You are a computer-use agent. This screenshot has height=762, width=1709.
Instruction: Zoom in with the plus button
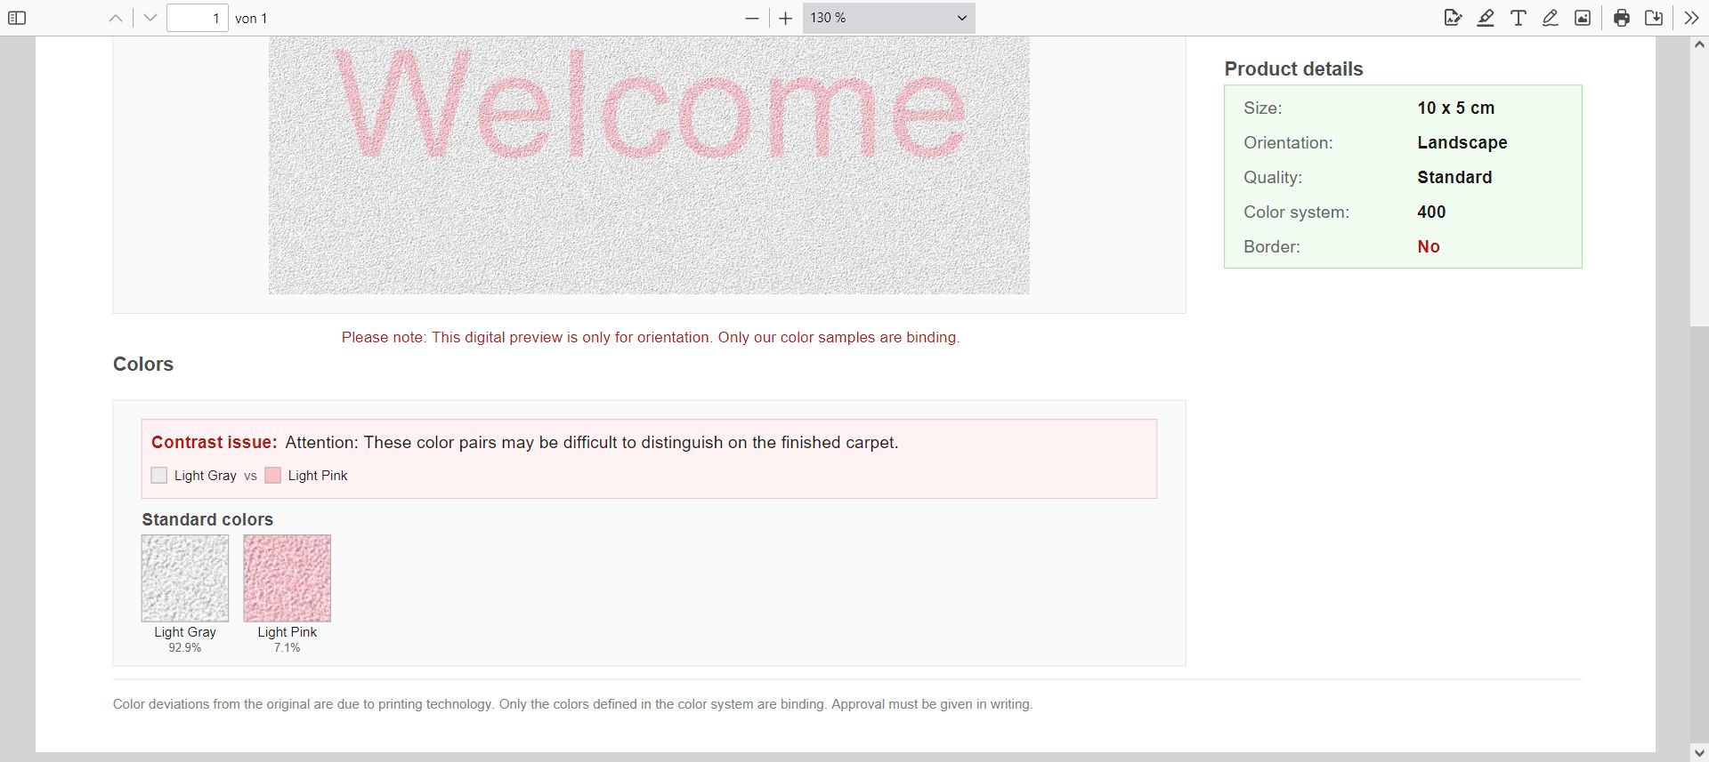click(785, 18)
